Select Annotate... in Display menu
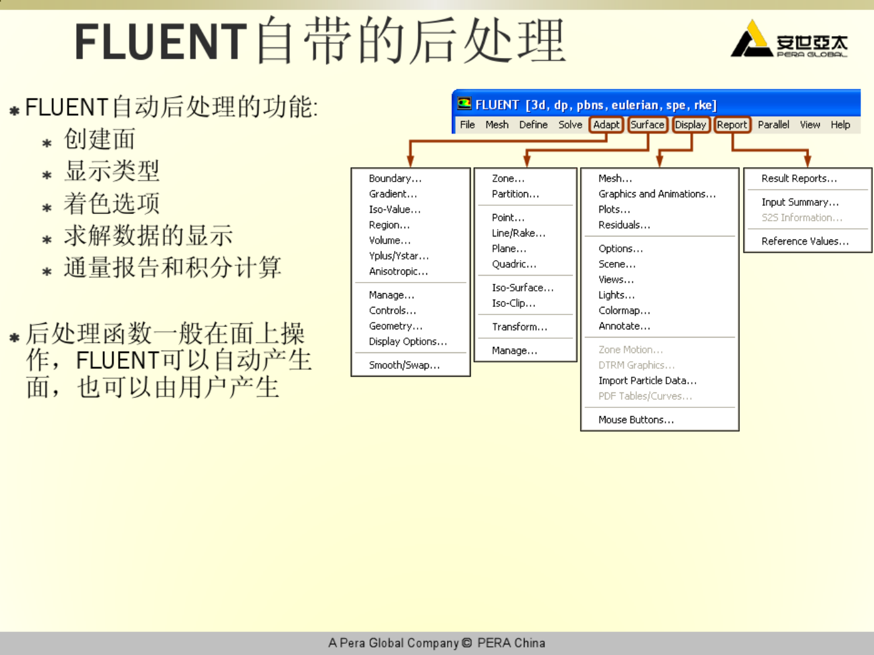Image resolution: width=874 pixels, height=655 pixels. coord(624,326)
